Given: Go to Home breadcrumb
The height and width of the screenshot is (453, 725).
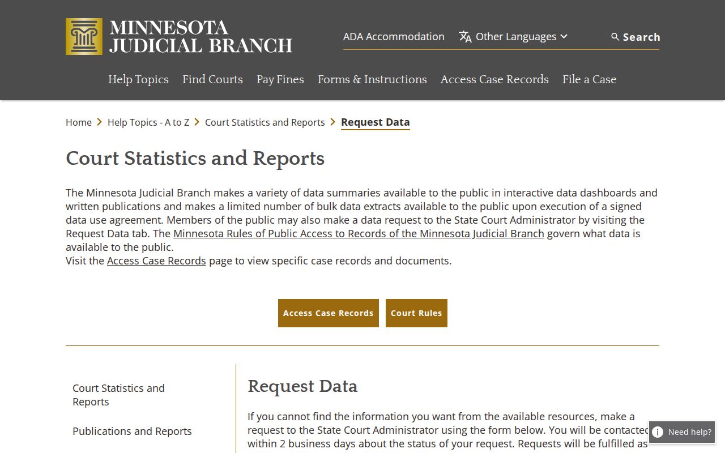Looking at the screenshot, I should click(79, 122).
